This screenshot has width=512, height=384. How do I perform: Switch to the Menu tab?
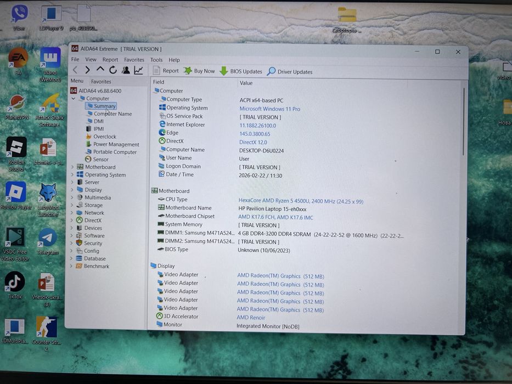point(77,81)
